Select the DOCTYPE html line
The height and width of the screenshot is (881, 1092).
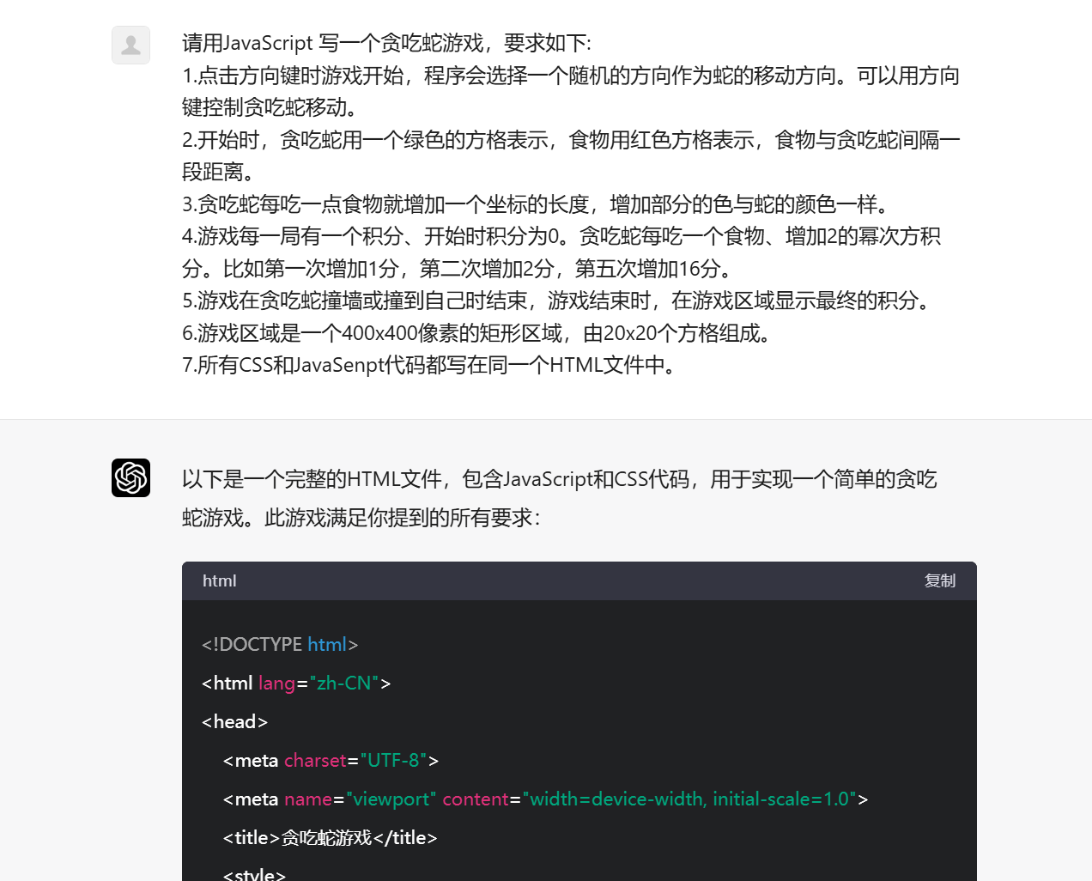280,644
